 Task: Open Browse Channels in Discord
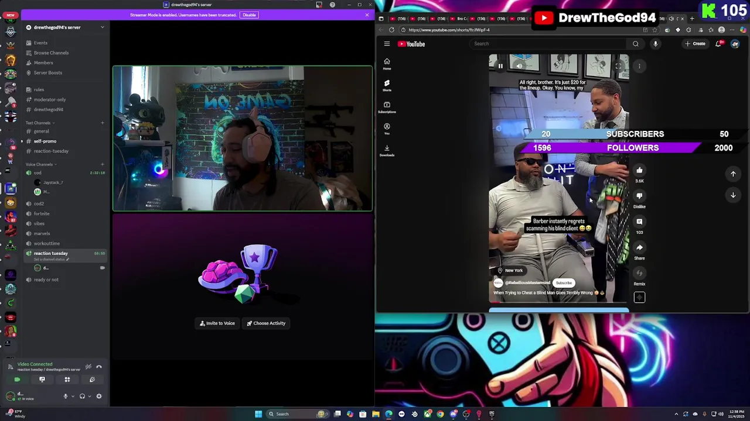pos(51,53)
